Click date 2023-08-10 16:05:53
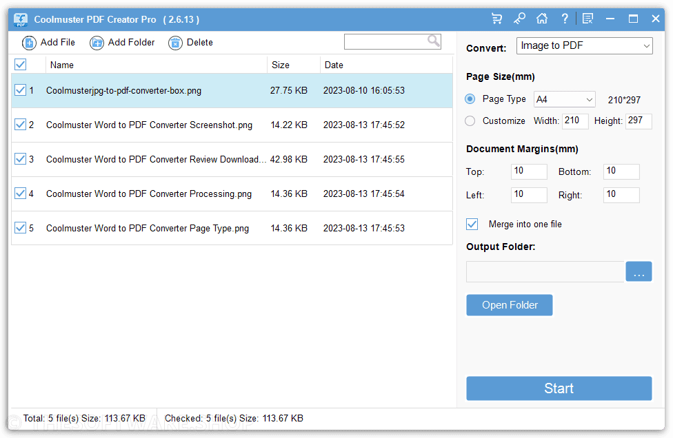673x438 pixels. (x=363, y=90)
